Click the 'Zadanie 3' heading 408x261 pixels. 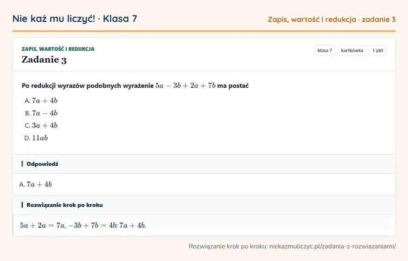tap(44, 60)
